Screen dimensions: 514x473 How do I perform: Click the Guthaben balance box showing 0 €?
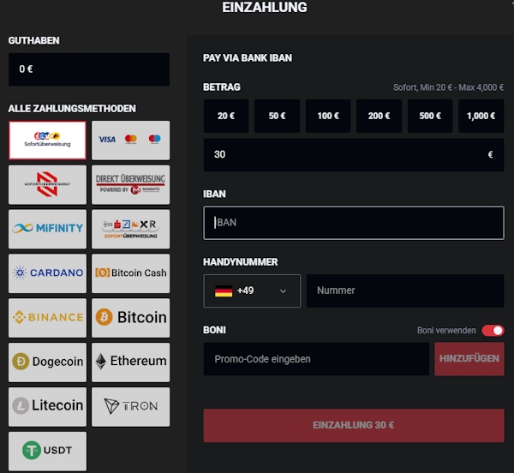click(x=89, y=69)
